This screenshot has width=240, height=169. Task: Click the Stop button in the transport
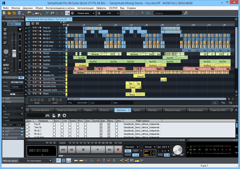(x=82, y=150)
